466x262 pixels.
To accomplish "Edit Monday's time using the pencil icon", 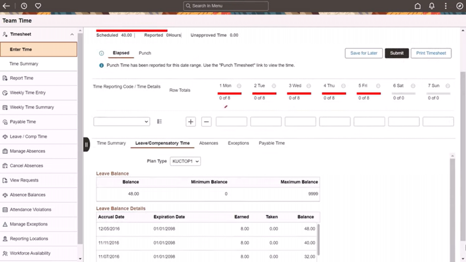I will 226,106.
